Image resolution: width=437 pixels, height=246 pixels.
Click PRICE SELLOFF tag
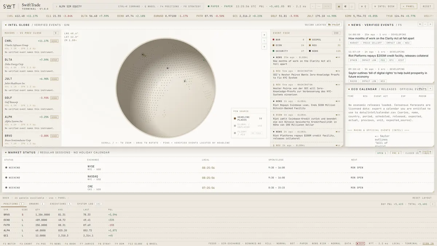click(x=372, y=43)
